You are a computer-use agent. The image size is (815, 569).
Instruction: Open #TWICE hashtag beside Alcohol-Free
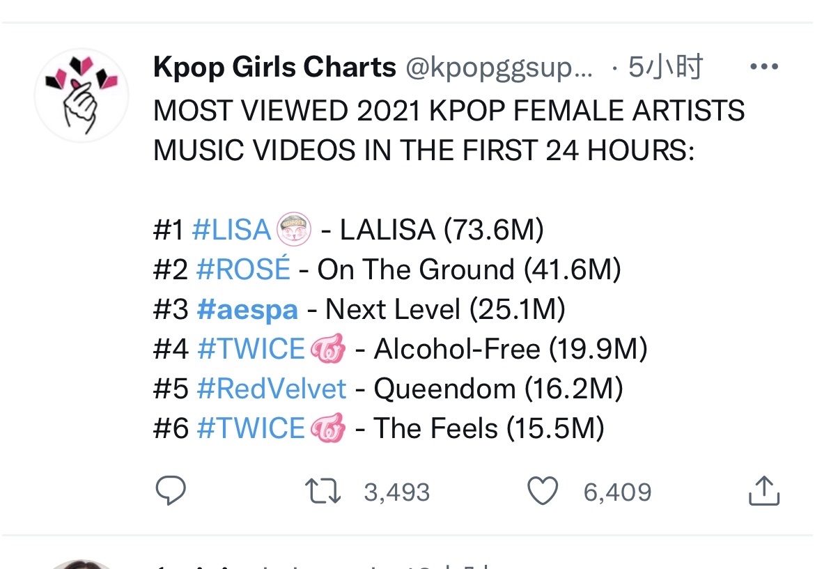(x=251, y=349)
